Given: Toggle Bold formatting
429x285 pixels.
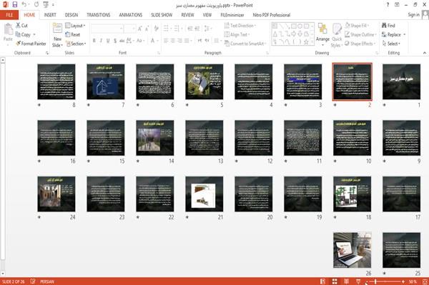Looking at the screenshot, I should coord(94,41).
